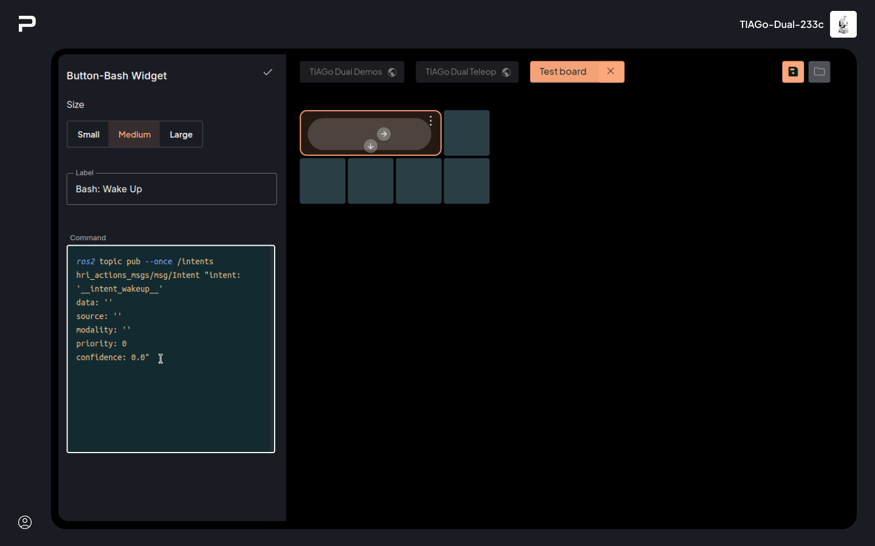Click the PAL Robotics logo icon
Viewport: 875px width, 546px height.
coord(27,24)
